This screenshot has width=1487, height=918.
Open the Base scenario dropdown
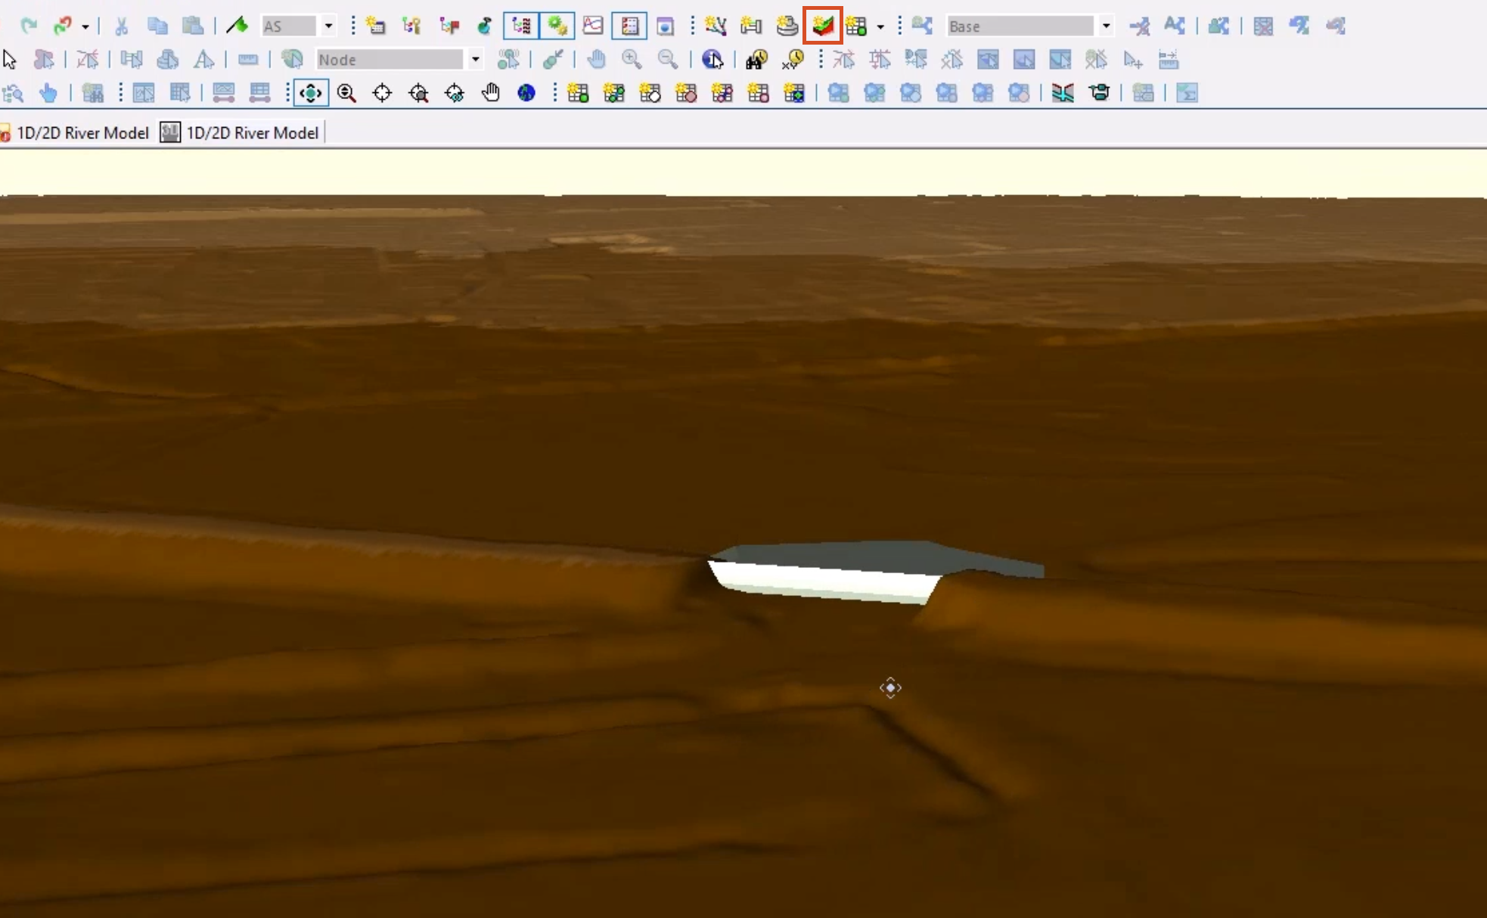[x=1106, y=26]
